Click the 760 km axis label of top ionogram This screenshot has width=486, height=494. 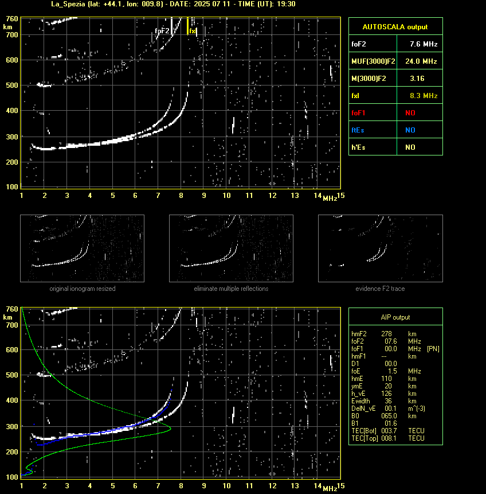pos(12,19)
